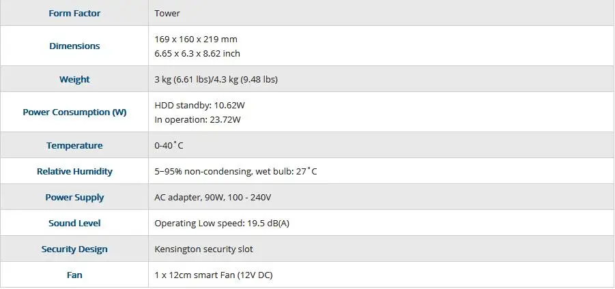The width and height of the screenshot is (615, 289).
Task: Click the Dimensions heading cell
Action: [74, 46]
